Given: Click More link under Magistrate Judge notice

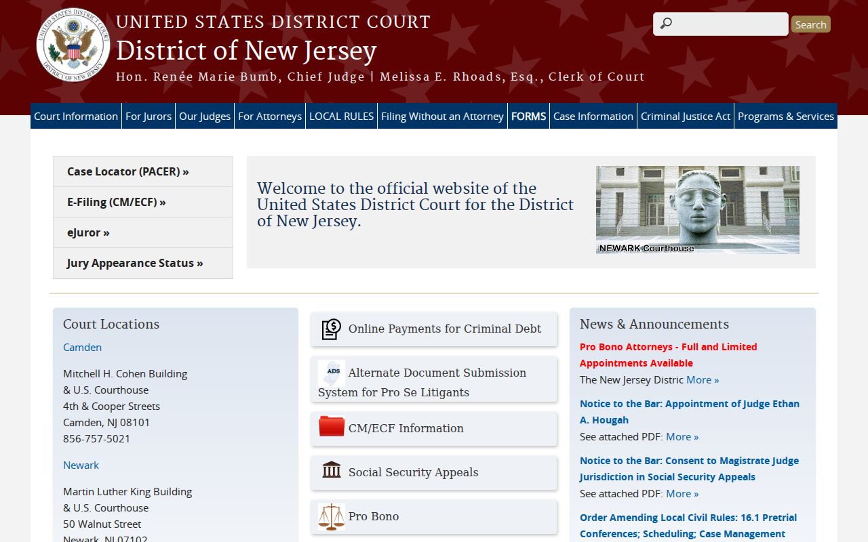Looking at the screenshot, I should pyautogui.click(x=682, y=493).
